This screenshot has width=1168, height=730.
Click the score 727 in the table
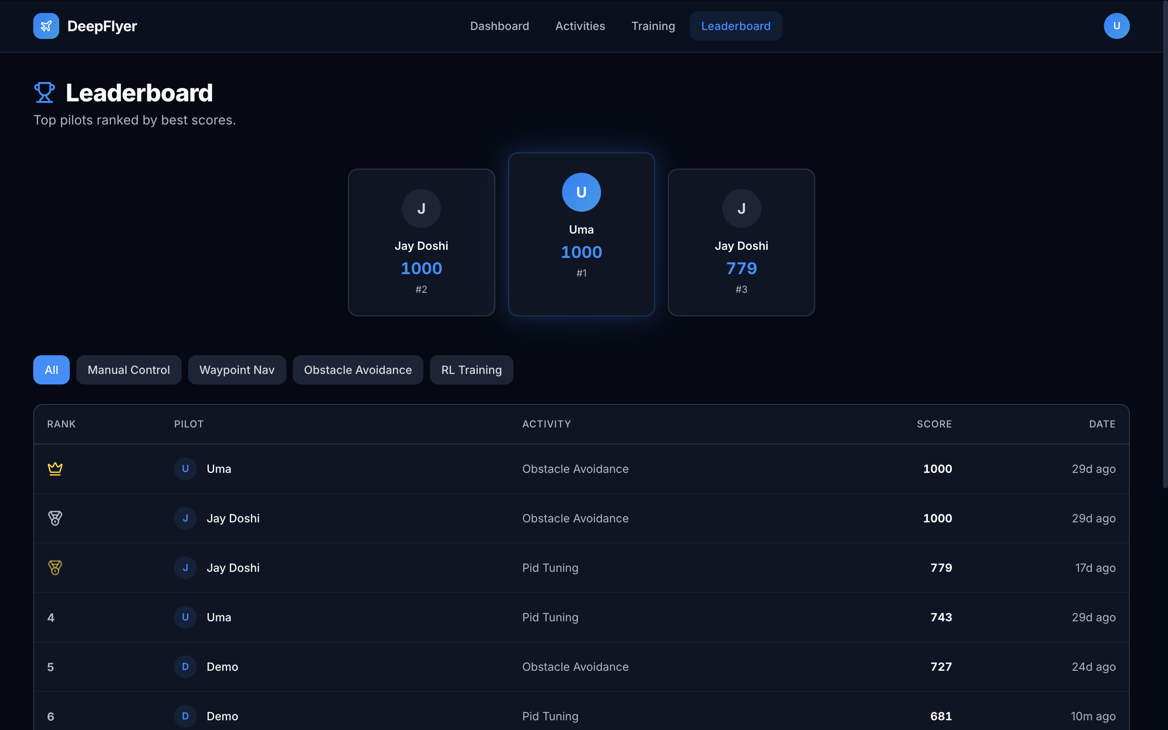coord(941,667)
